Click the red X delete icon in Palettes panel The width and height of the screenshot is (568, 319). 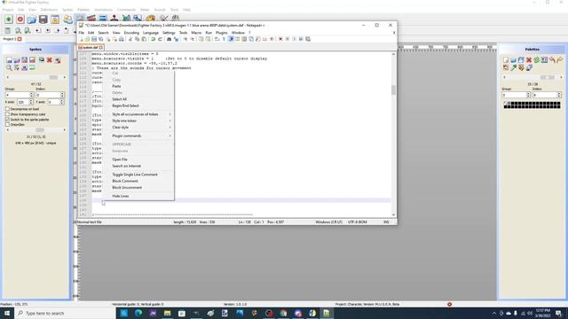[529, 60]
